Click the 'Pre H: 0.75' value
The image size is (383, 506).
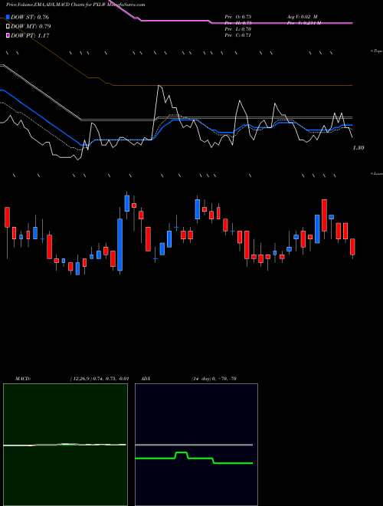point(238,23)
